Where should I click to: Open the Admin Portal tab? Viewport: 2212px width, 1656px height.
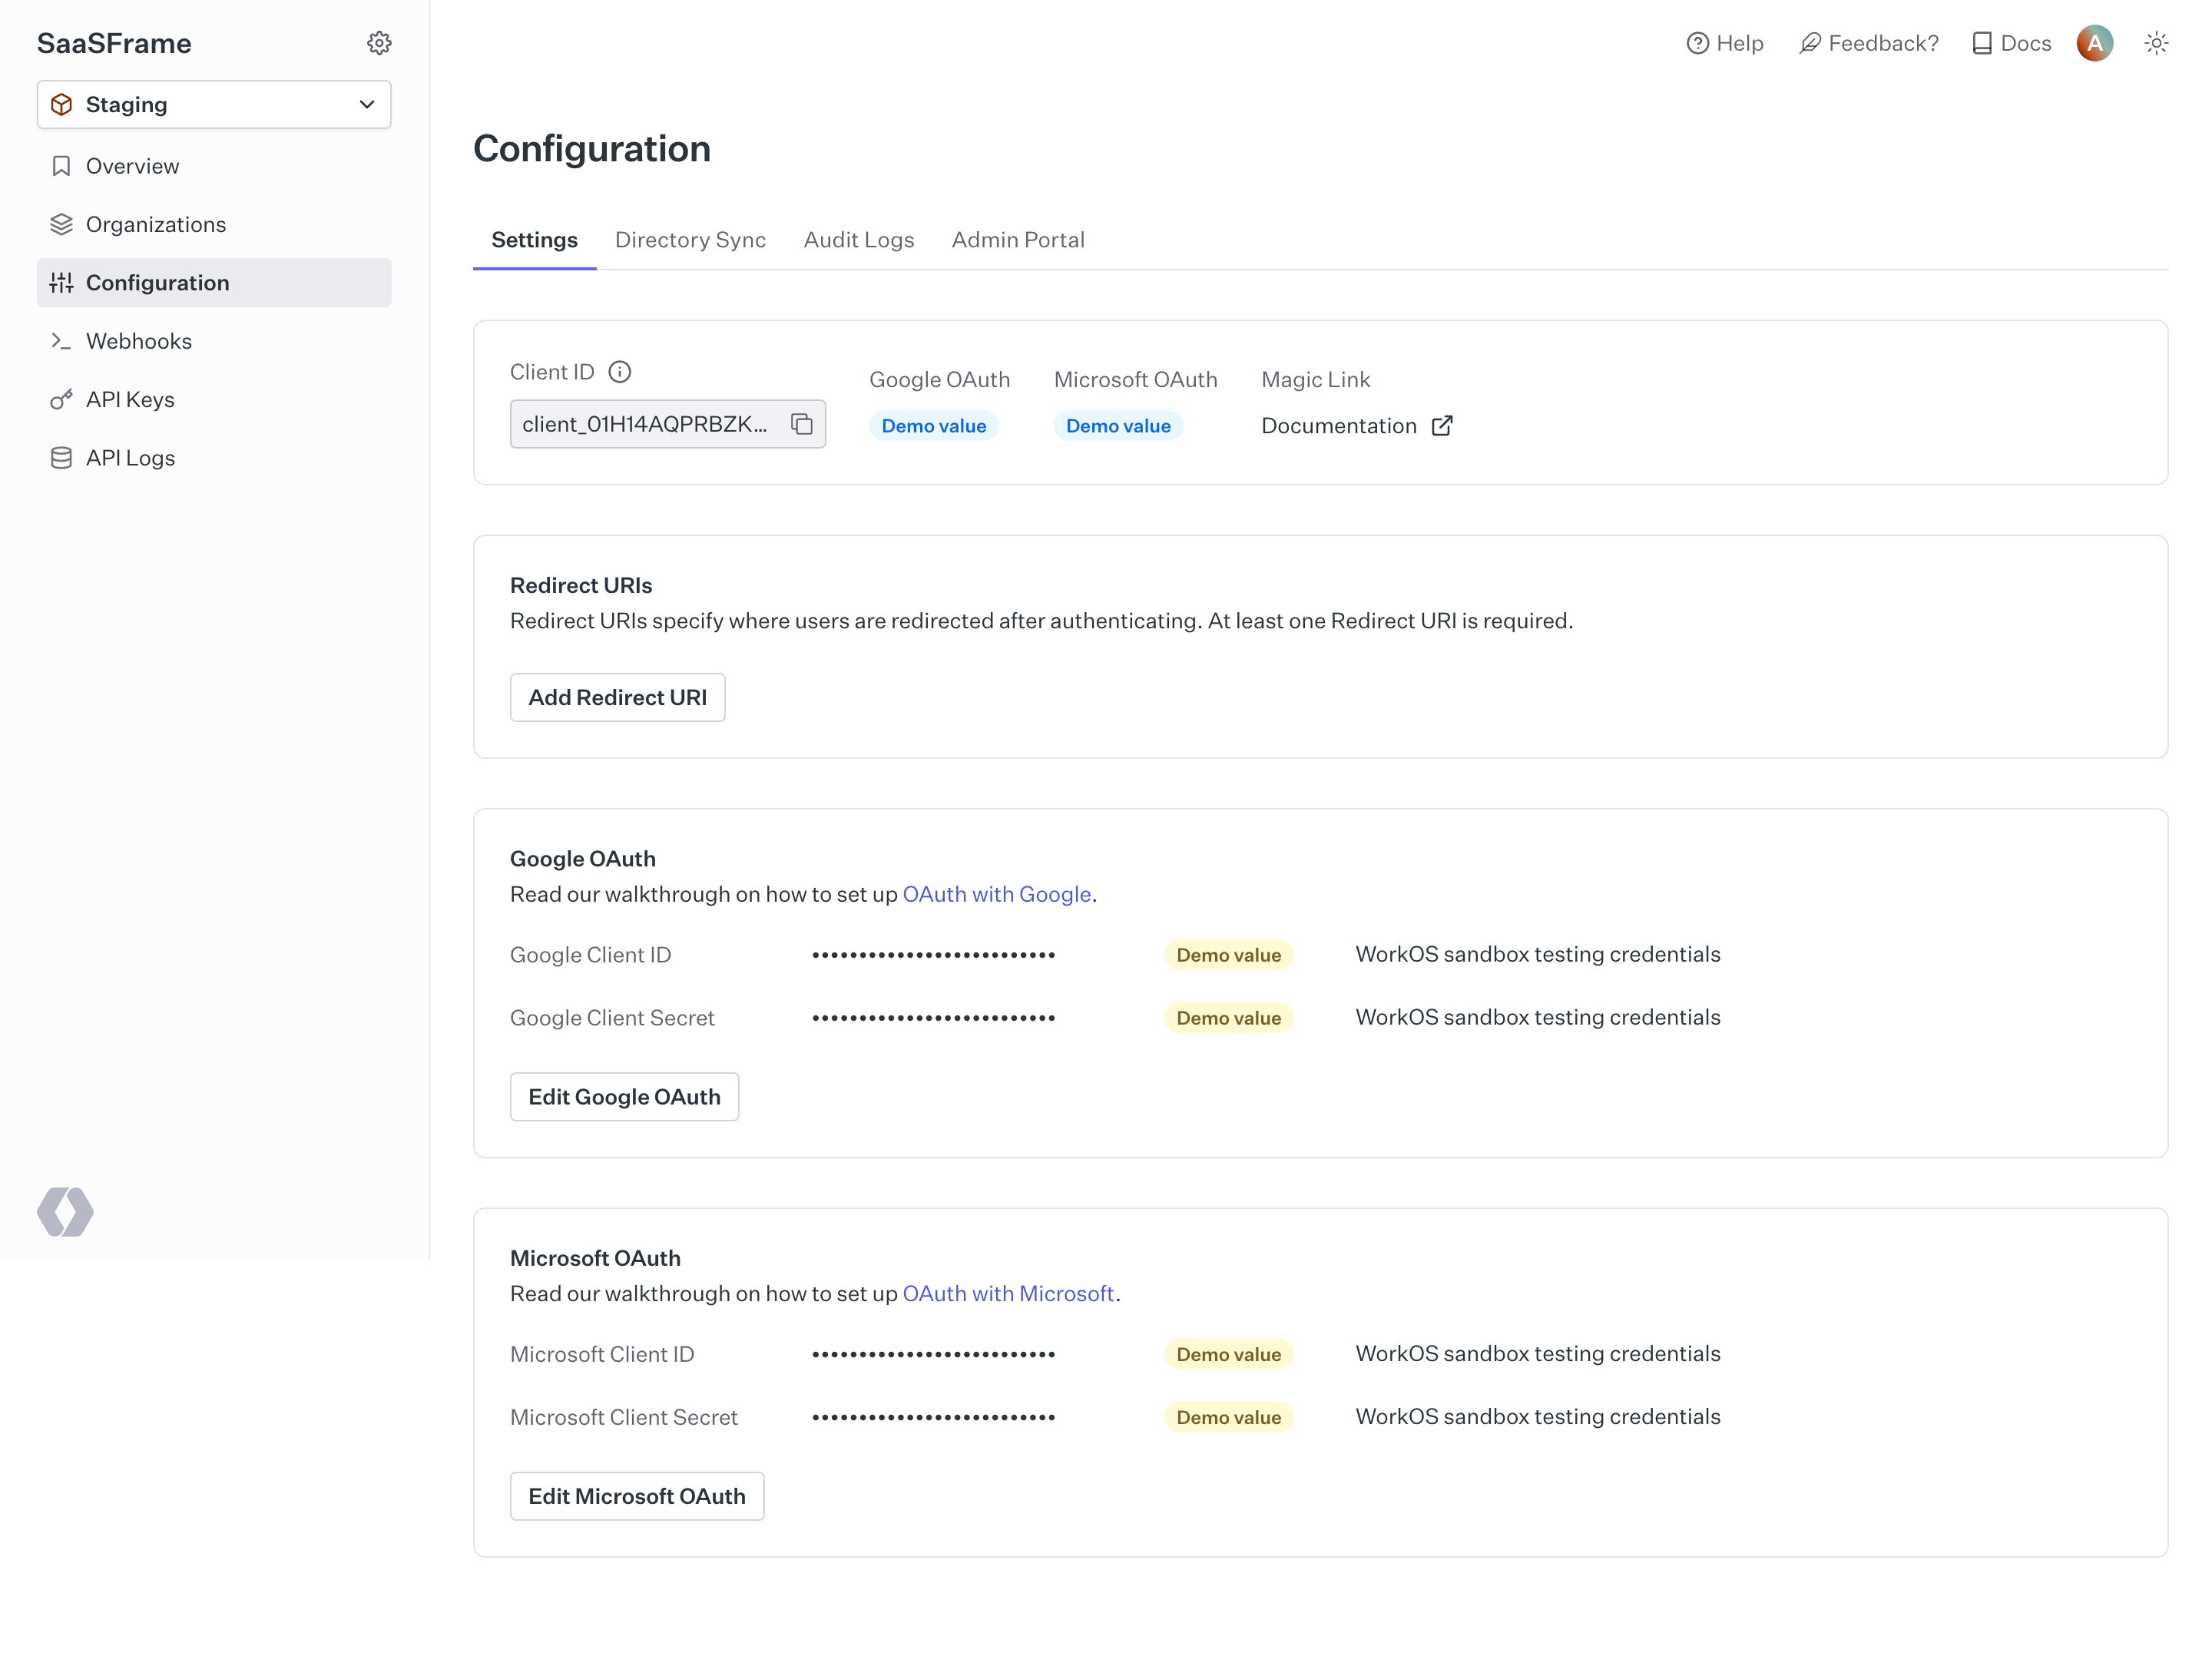coord(1017,240)
